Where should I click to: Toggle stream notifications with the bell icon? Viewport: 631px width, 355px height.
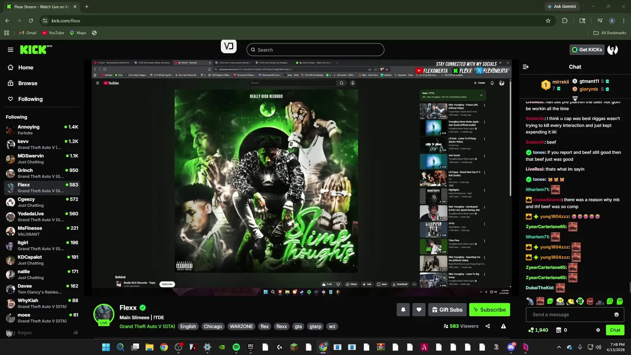(x=403, y=310)
